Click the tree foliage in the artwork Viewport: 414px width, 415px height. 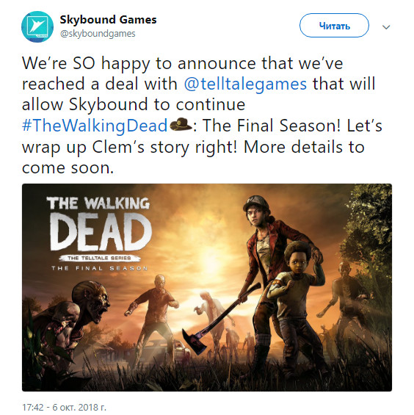(x=371, y=225)
